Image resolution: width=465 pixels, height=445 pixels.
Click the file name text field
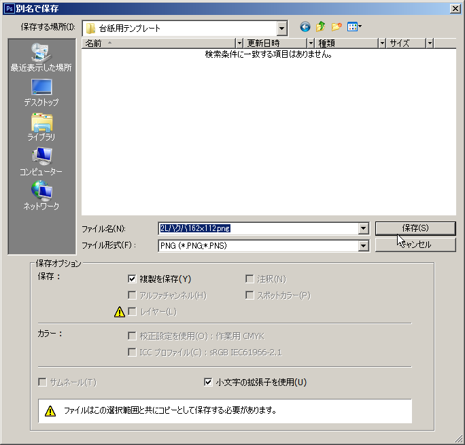pyautogui.click(x=258, y=229)
